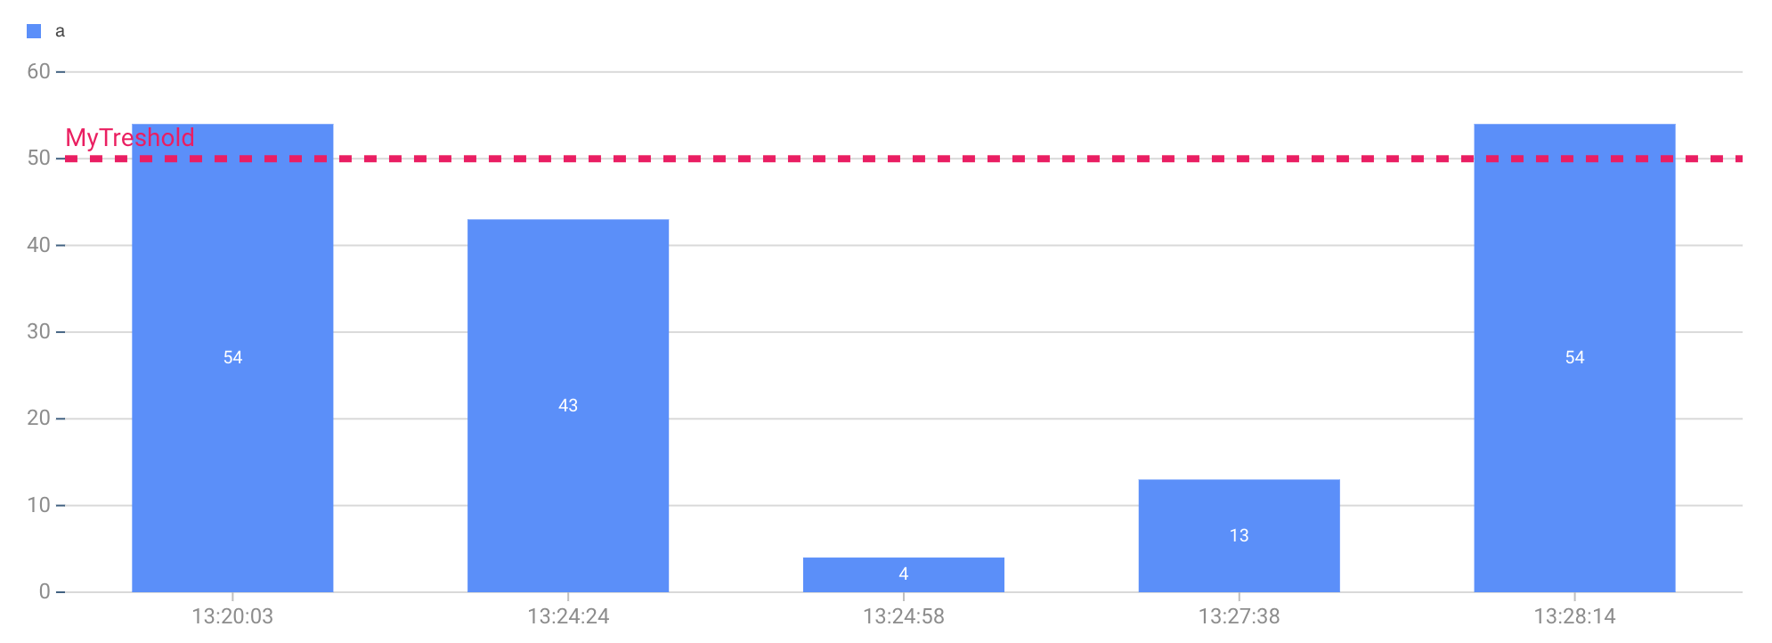The image size is (1772, 643).
Task: Click the 13:24:24 x-axis label
Action: coord(568,616)
